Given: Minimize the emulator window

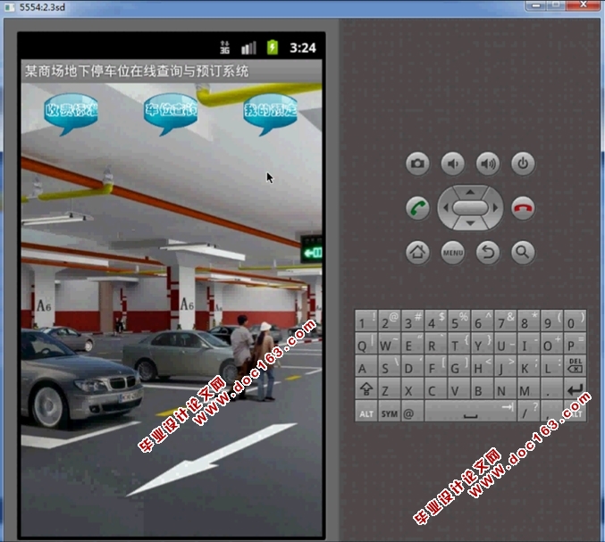Looking at the screenshot, I should click(x=535, y=5).
